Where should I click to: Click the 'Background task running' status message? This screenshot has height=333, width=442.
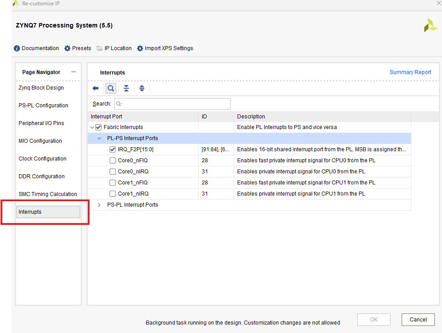[243, 323]
